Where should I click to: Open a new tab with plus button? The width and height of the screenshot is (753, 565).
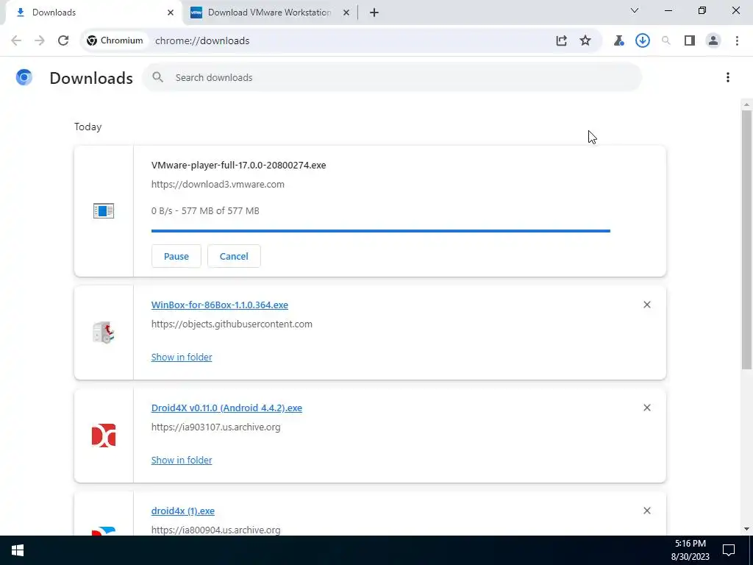pos(374,13)
